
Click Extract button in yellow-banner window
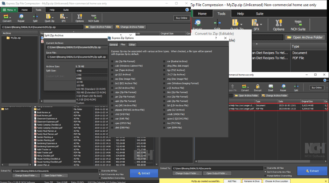[x=312, y=171]
